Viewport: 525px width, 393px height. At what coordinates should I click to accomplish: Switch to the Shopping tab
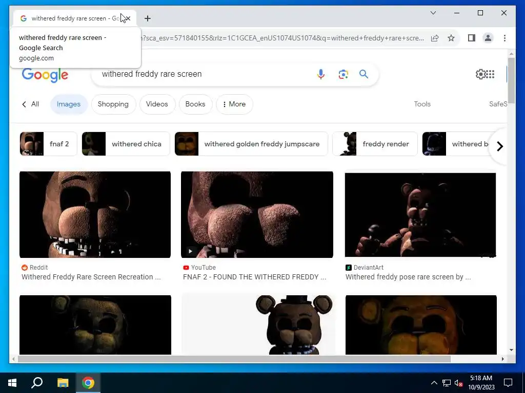click(x=113, y=104)
